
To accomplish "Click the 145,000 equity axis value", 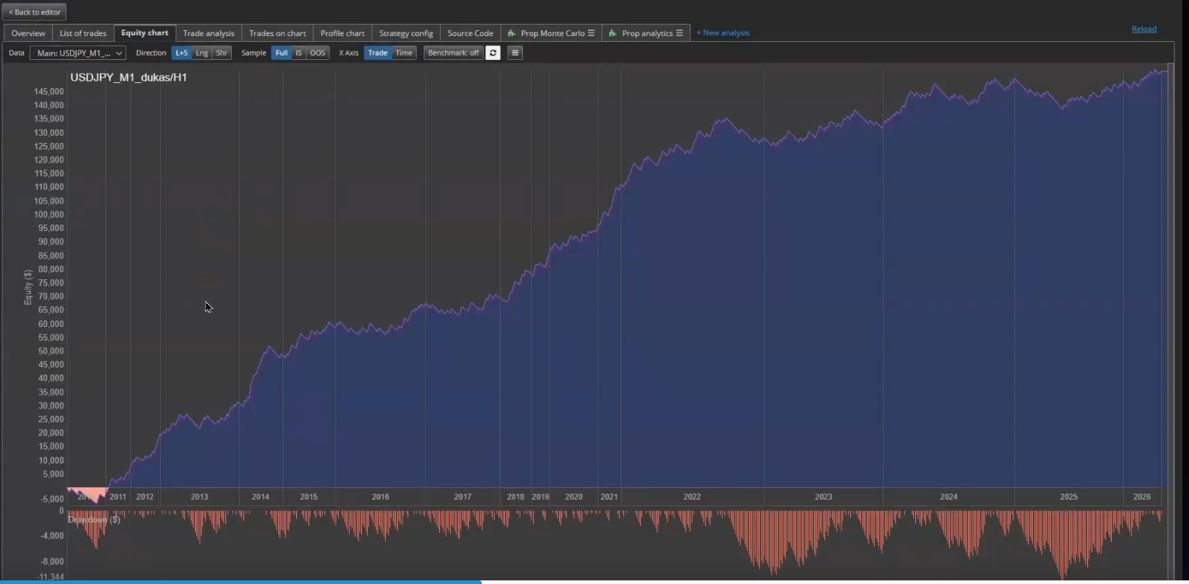I will pyautogui.click(x=49, y=92).
